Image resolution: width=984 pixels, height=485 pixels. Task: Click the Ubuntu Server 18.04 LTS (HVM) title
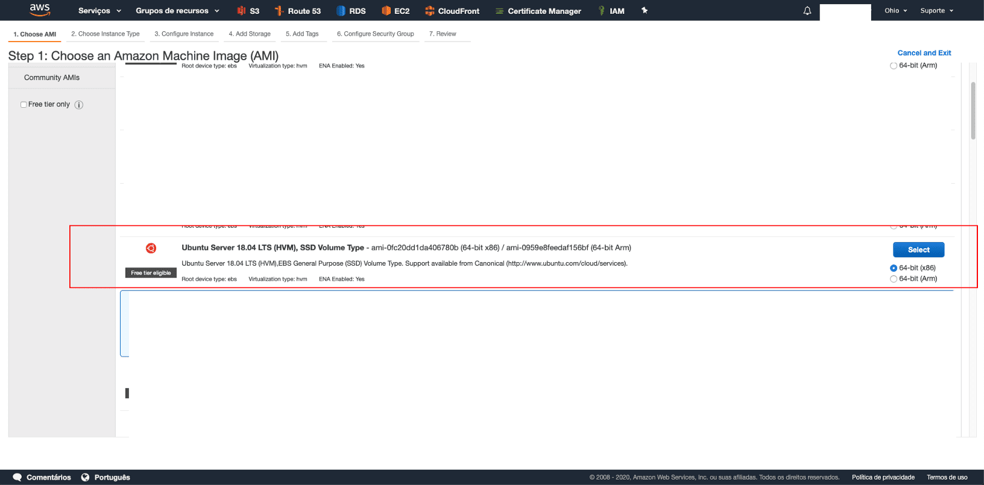(x=273, y=248)
